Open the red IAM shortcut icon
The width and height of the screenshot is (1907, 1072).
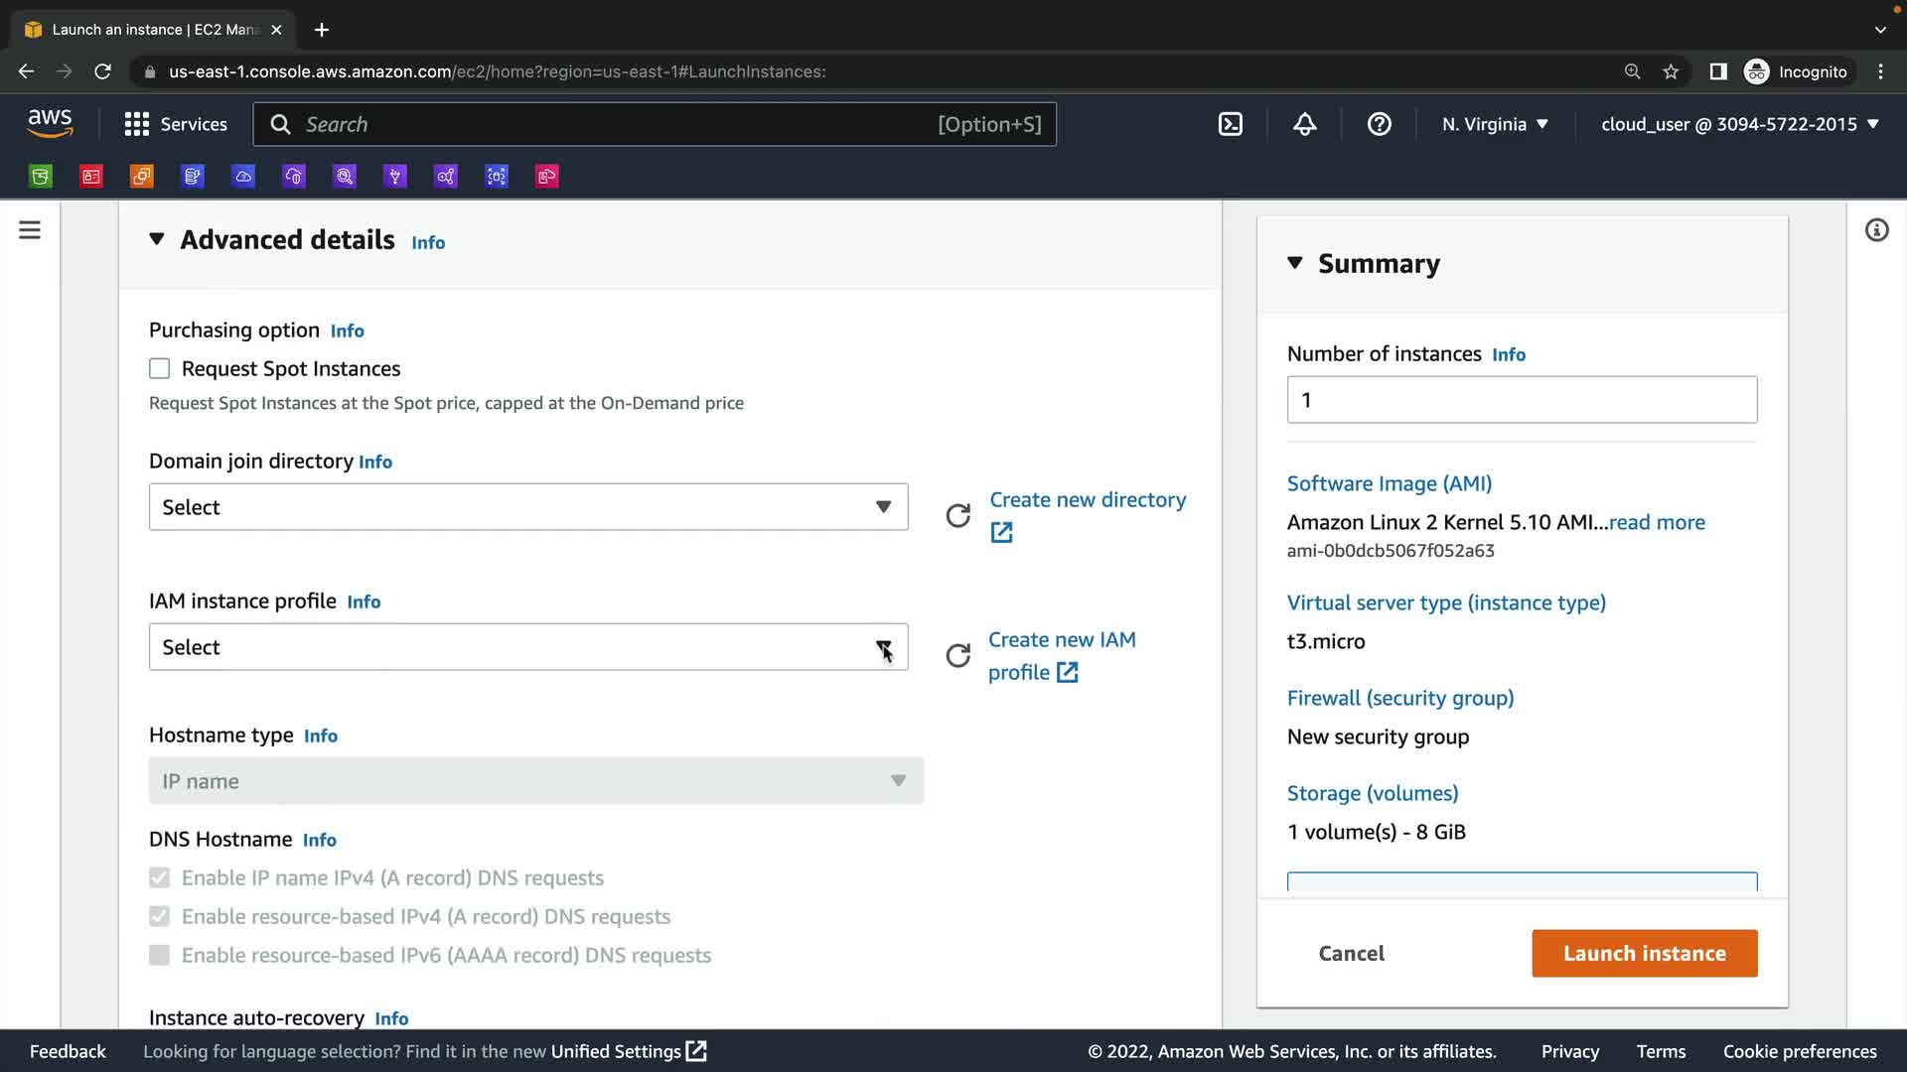(91, 177)
